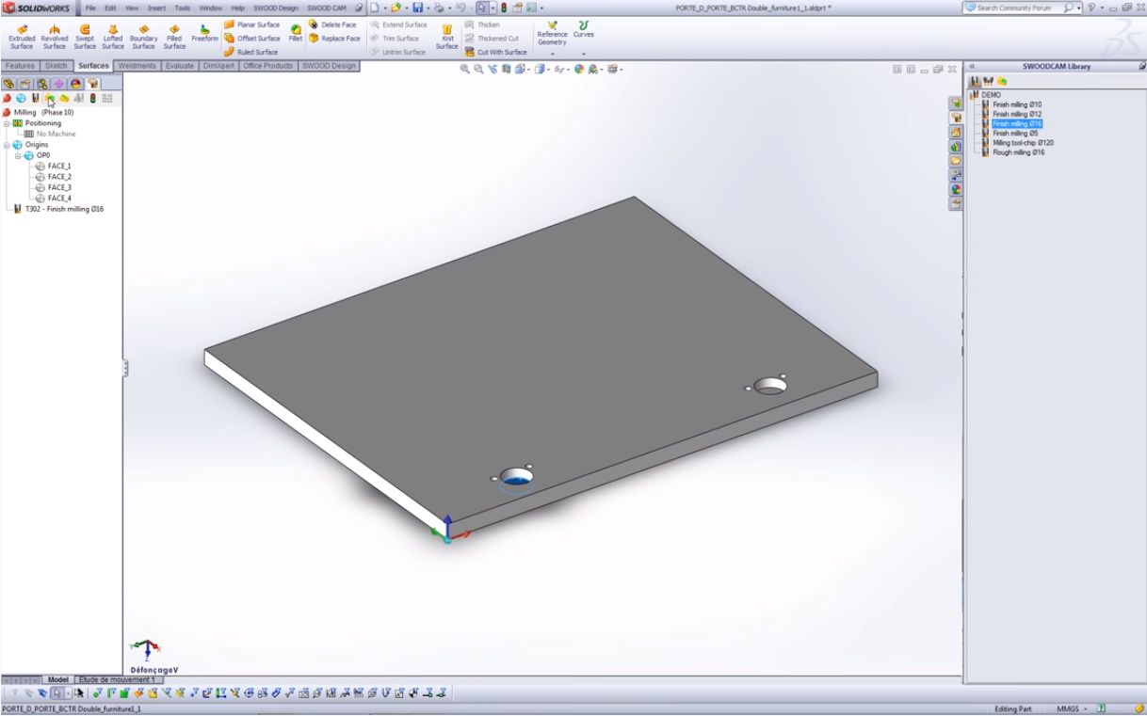The image size is (1147, 716).
Task: Select Rough milling Ø16 in library
Action: [1018, 152]
